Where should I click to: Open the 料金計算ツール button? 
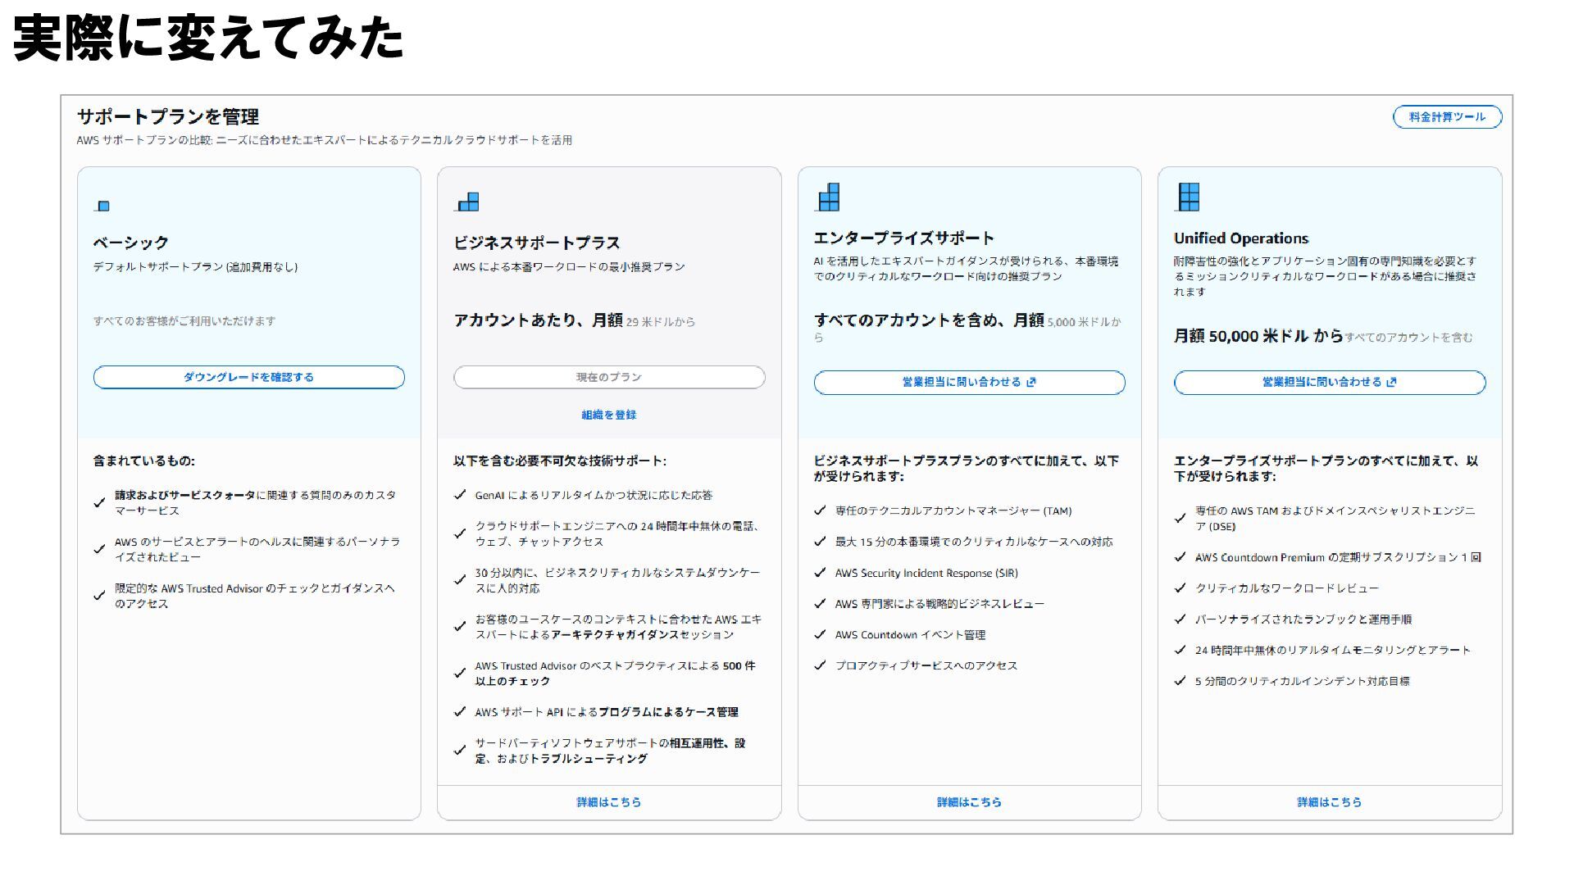click(1447, 117)
